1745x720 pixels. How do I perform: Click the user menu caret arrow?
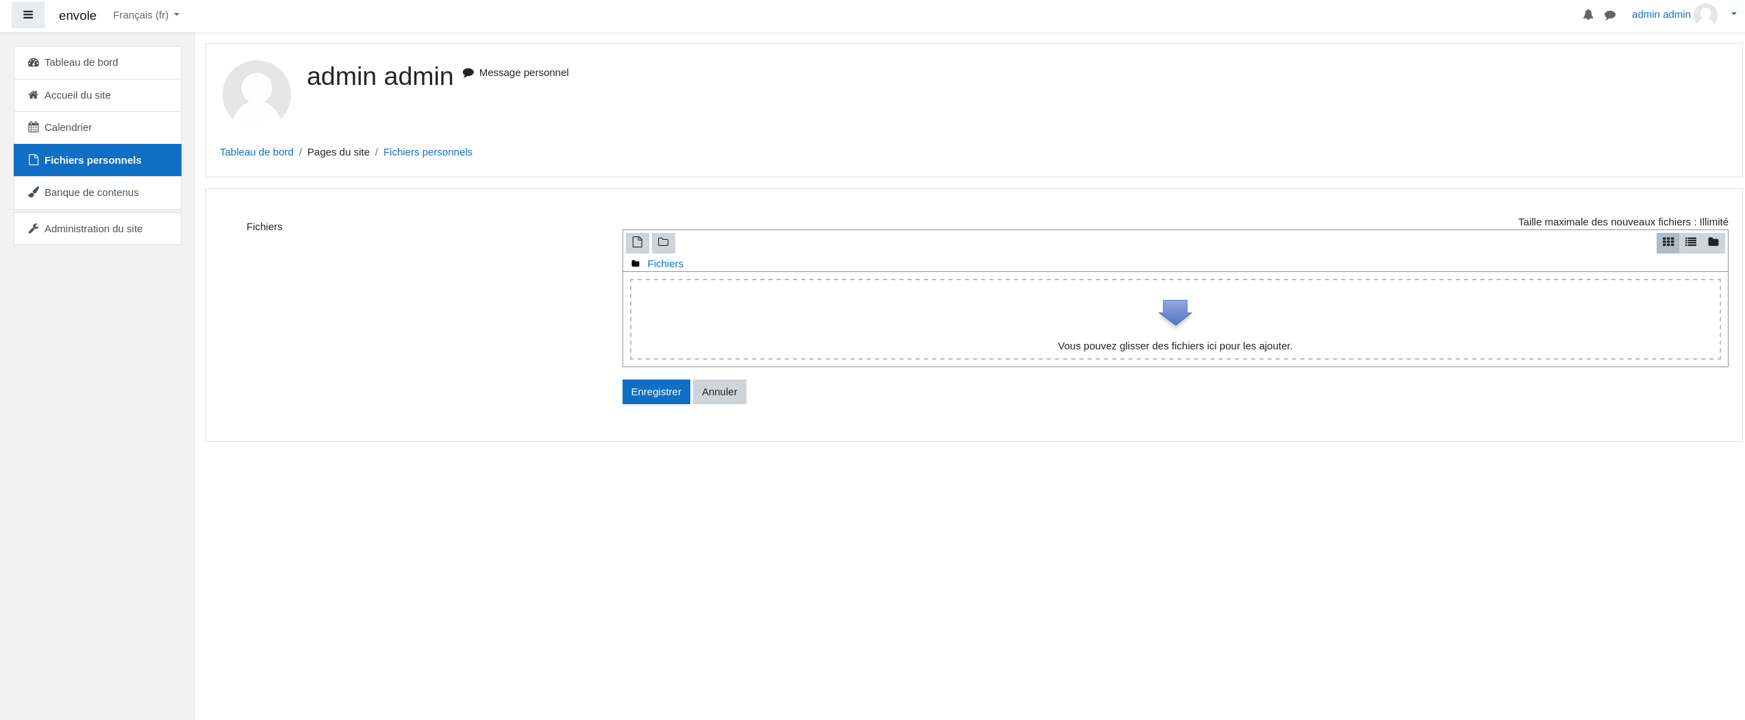click(1733, 14)
